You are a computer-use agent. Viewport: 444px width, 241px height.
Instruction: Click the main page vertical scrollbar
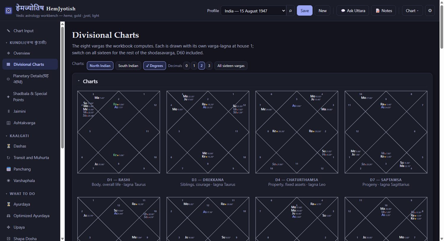tap(442, 27)
